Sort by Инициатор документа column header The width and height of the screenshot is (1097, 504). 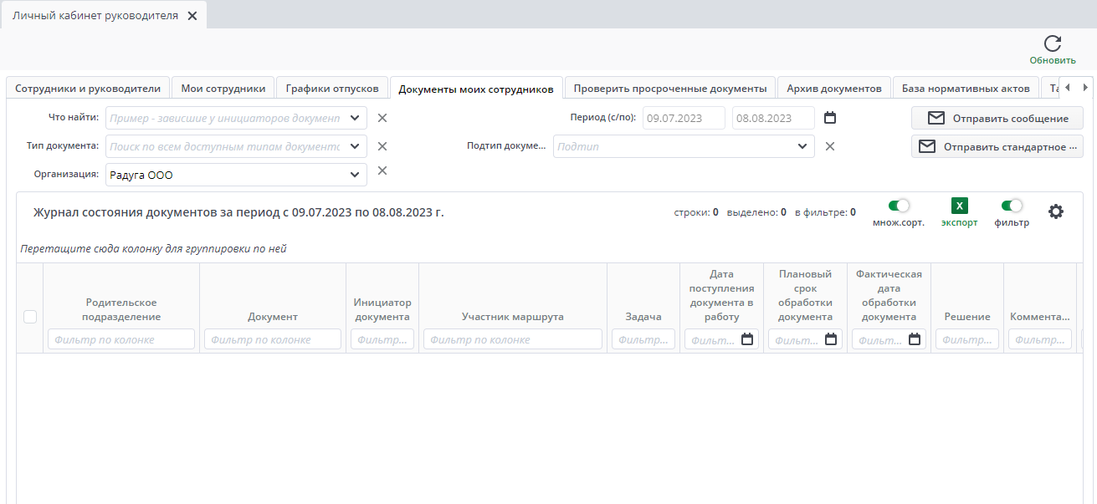(x=382, y=309)
